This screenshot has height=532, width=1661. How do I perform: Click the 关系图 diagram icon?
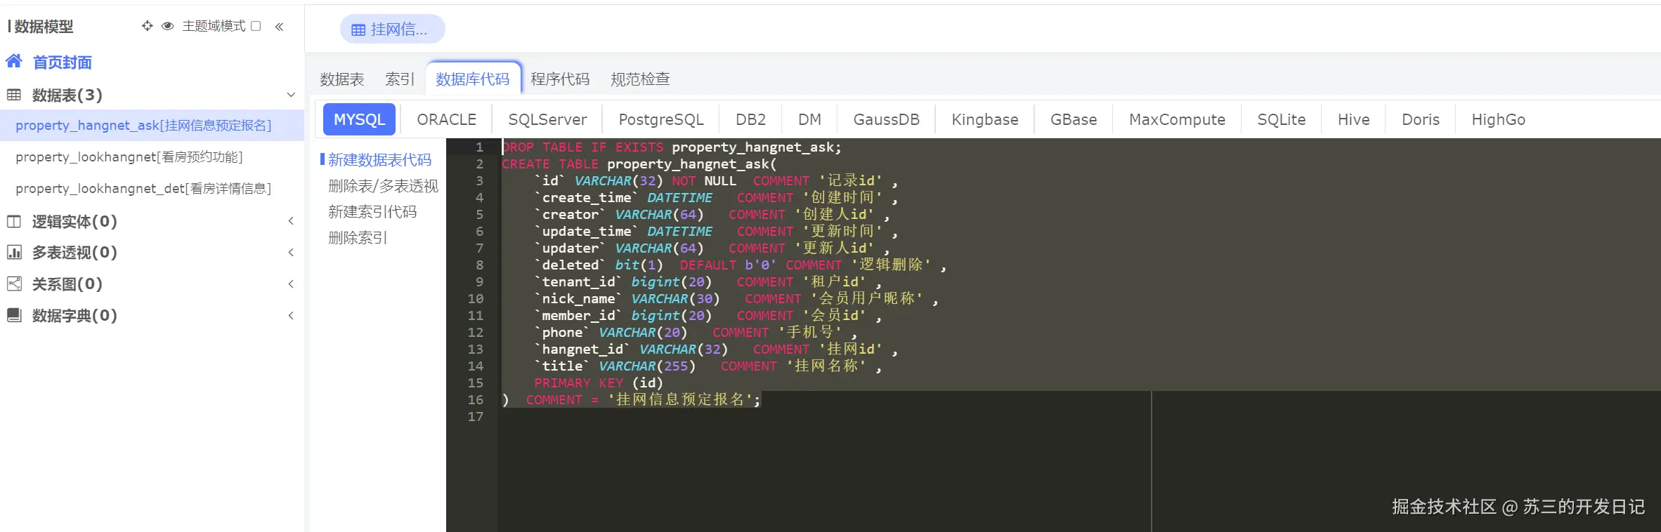(14, 284)
